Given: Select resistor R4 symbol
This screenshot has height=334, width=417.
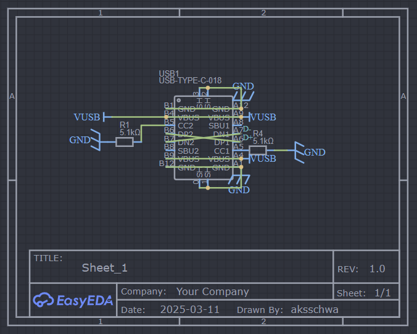Looking at the screenshot, I should pos(258,151).
